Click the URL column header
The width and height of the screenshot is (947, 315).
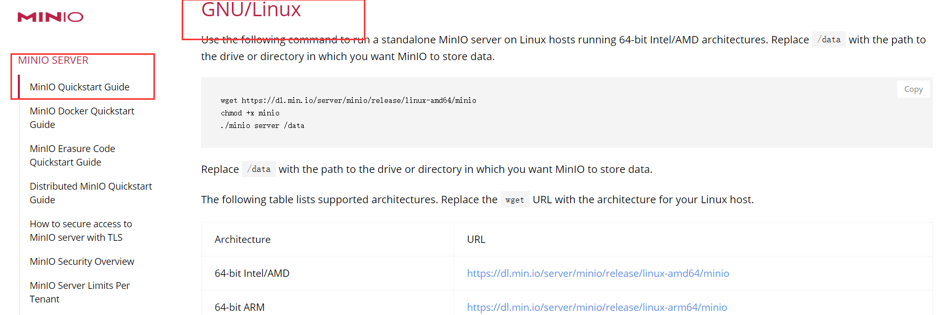(476, 239)
